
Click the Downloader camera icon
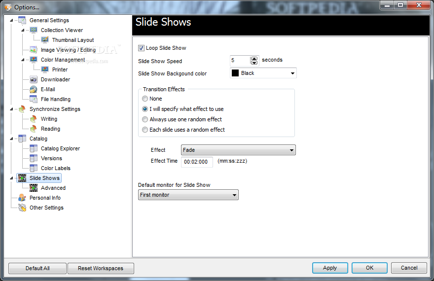pyautogui.click(x=34, y=79)
